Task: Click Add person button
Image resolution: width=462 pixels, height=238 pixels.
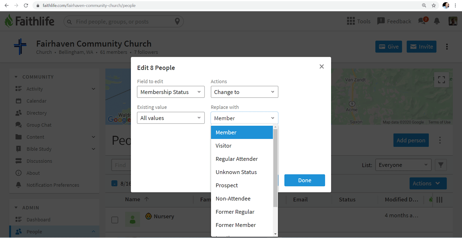Action: click(x=411, y=140)
